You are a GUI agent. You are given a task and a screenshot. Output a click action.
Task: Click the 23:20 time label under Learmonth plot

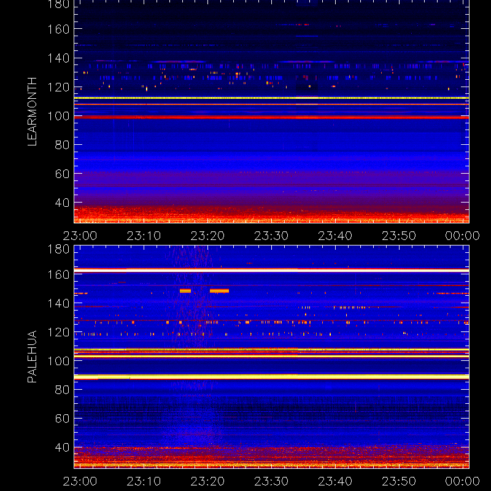coord(207,236)
